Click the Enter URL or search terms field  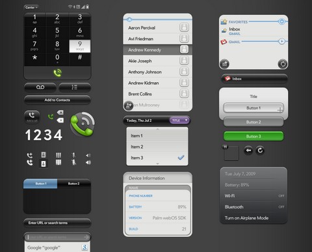(x=57, y=223)
